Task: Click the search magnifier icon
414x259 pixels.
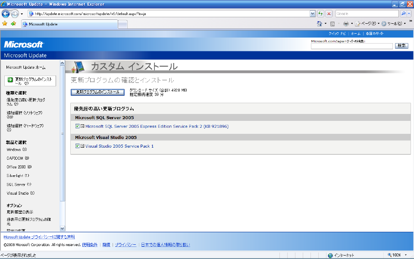Action: 403,13
